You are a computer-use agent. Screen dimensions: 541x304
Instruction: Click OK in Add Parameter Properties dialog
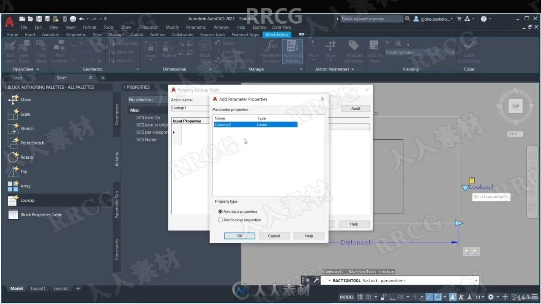240,236
